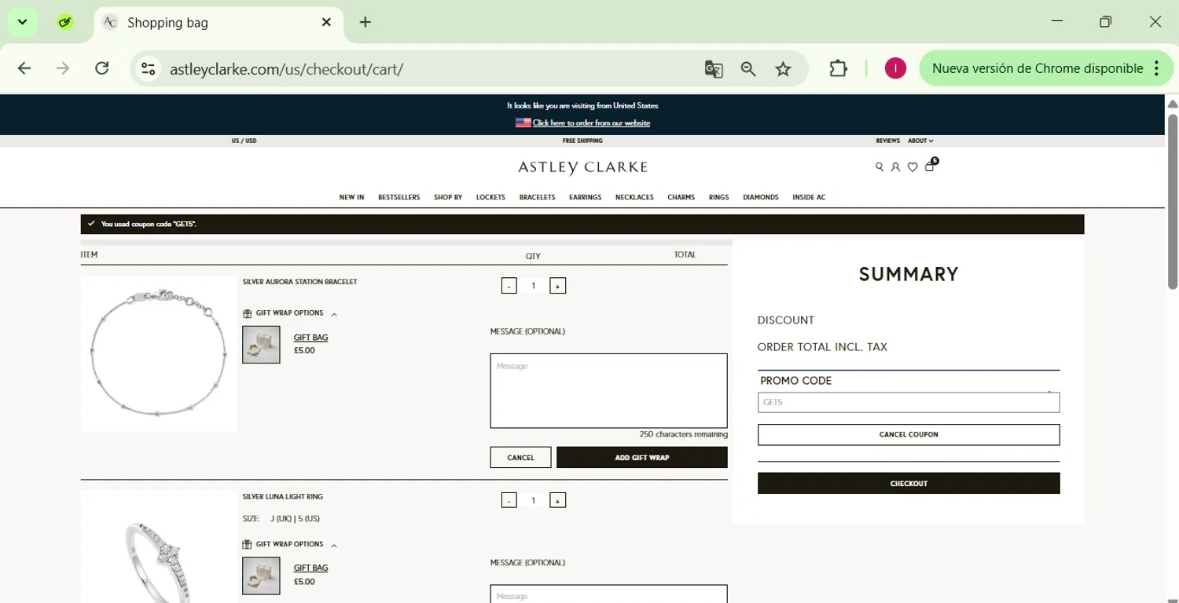Click the gift icon beside the ring's Gift Wrap Options
Viewport: 1179px width, 603px height.
tap(248, 544)
